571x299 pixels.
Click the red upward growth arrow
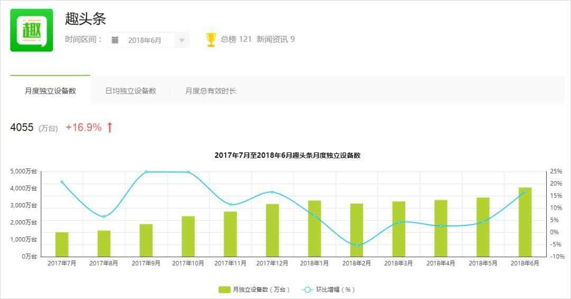(110, 128)
